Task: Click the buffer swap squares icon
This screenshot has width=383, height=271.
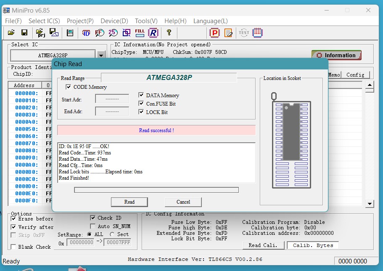Action: pyautogui.click(x=127, y=32)
